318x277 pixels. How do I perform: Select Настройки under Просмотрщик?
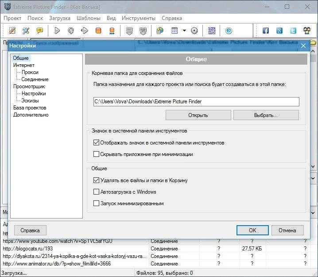click(34, 94)
